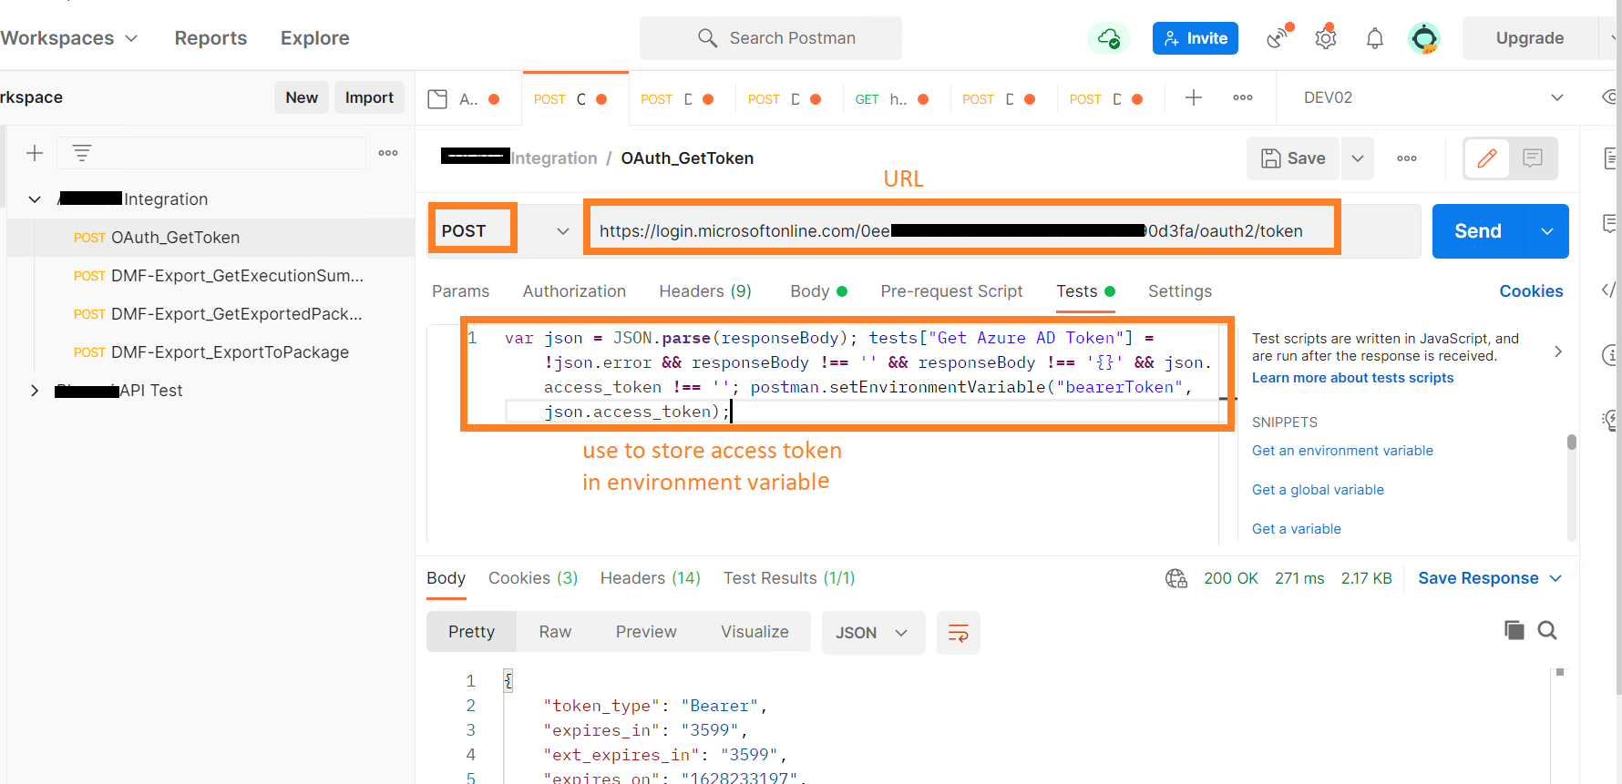This screenshot has width=1622, height=784.
Task: Open a new request tab with plus
Action: [1194, 97]
